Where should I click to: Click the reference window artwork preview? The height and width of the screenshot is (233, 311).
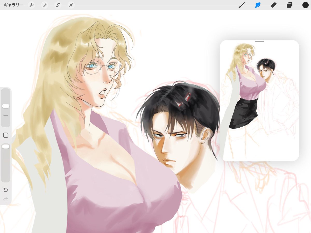click(259, 100)
